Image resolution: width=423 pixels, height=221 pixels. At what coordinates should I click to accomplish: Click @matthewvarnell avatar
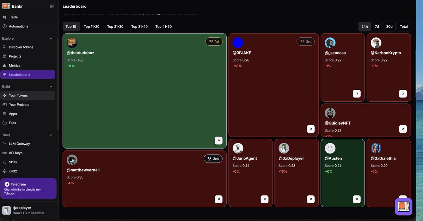click(72, 160)
